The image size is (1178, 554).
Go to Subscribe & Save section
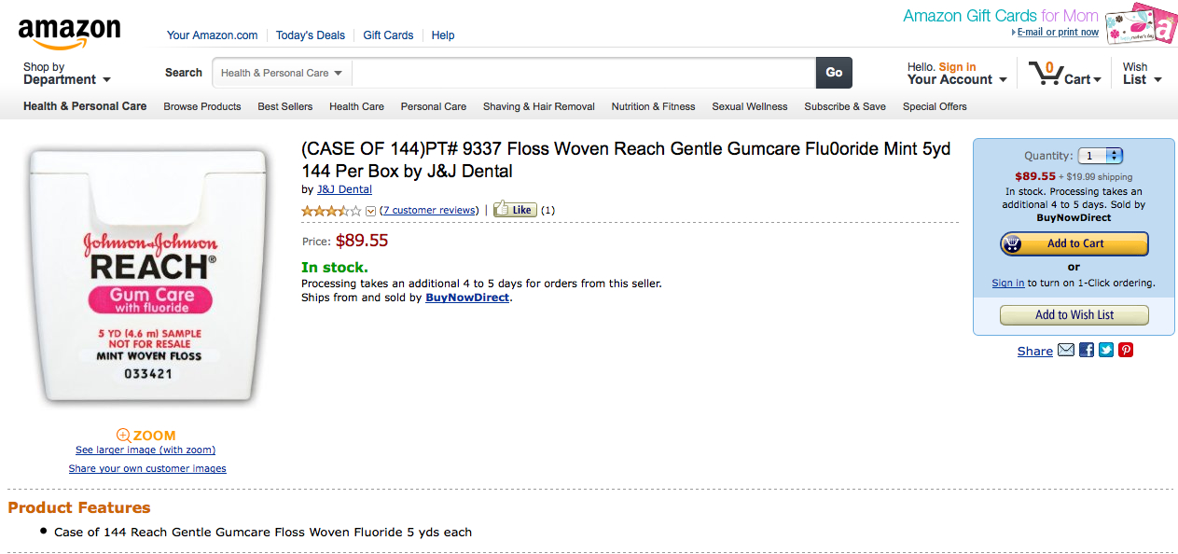tap(844, 106)
